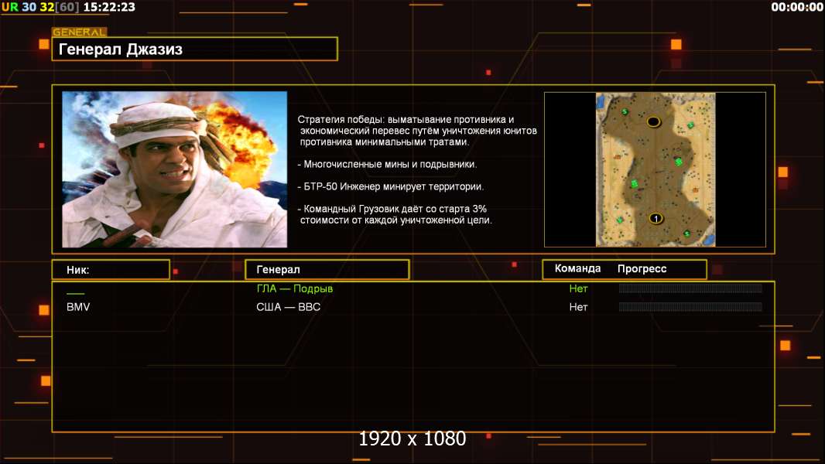This screenshot has height=464, width=825.
Task: Click the БТР-50 Инженер минирует территории line
Action: click(391, 186)
